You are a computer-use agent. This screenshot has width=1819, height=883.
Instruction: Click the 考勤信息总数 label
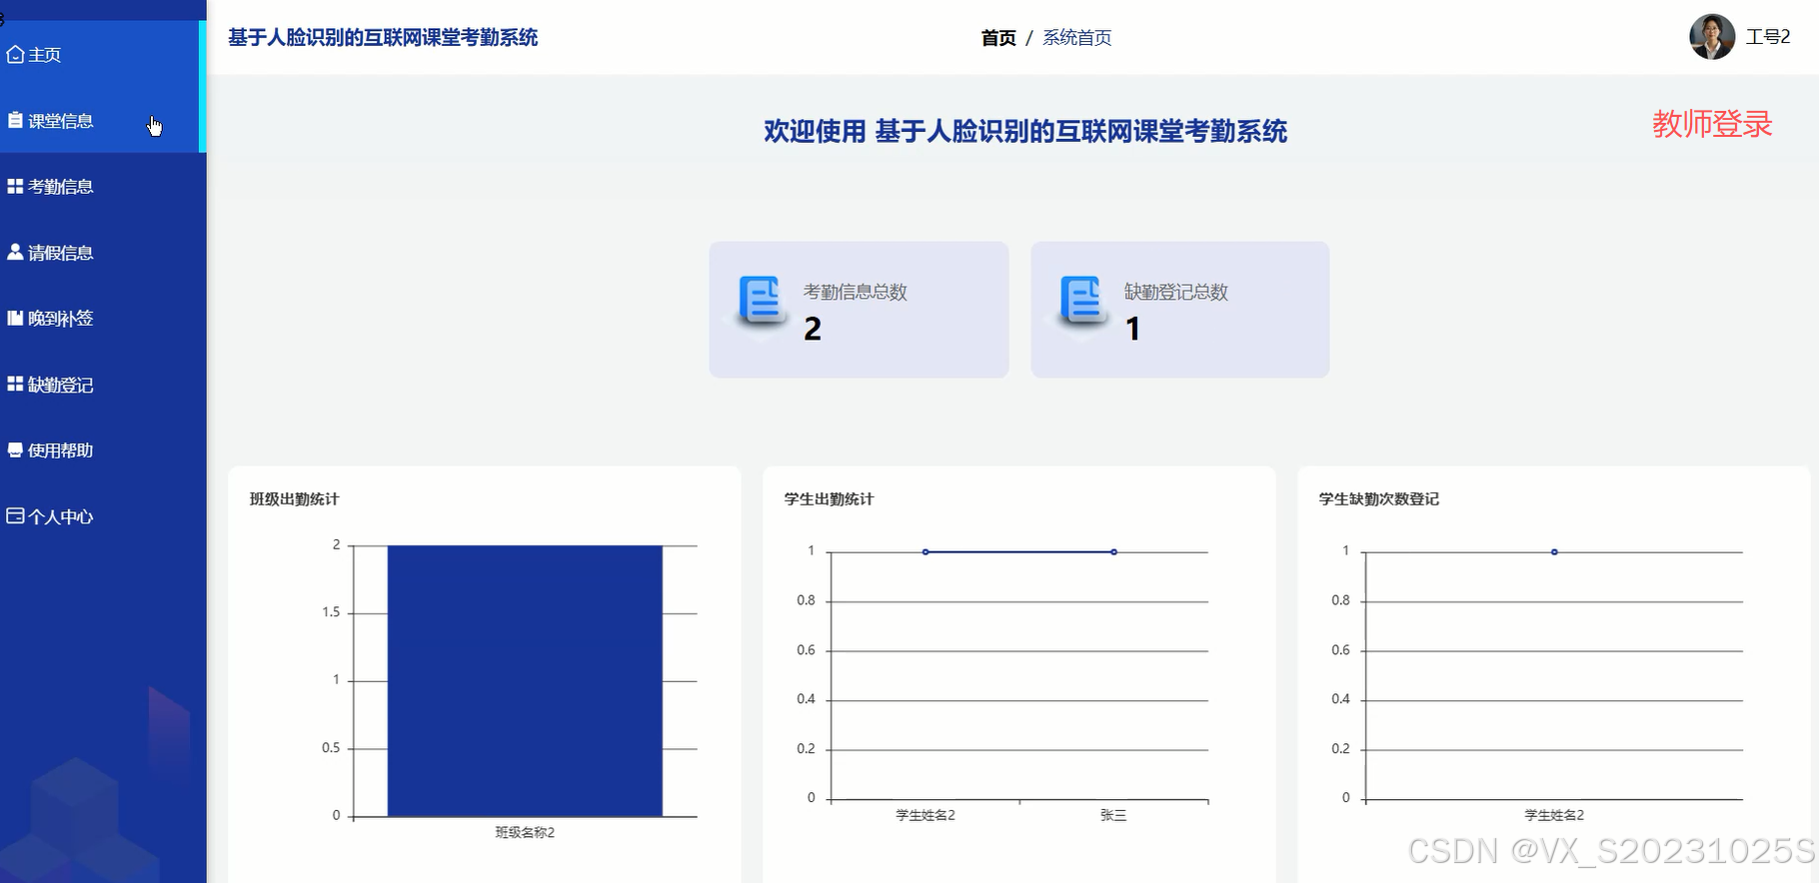856,292
